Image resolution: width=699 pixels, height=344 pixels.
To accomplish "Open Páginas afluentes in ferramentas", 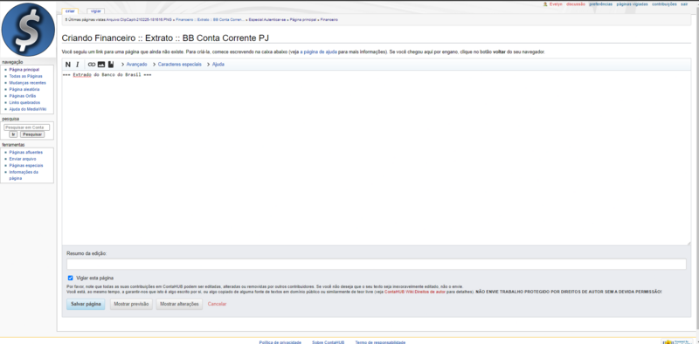I will [x=26, y=153].
